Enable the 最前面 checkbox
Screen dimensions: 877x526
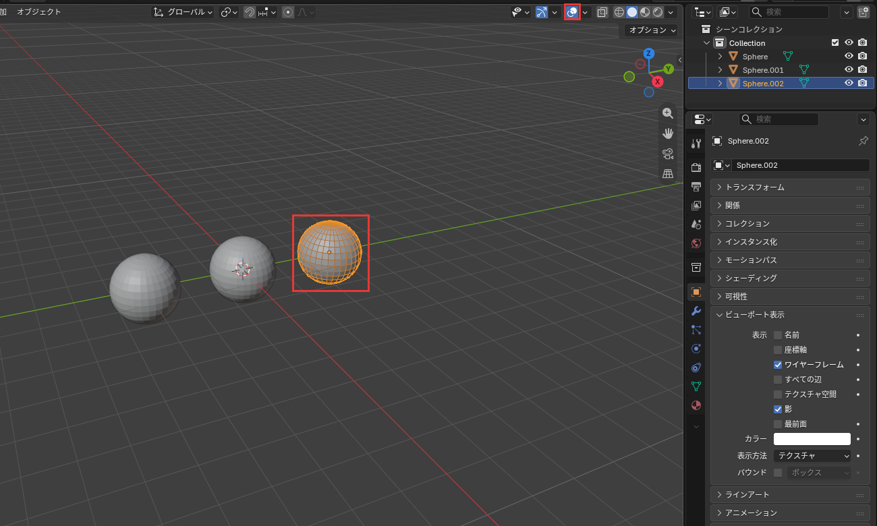point(778,424)
